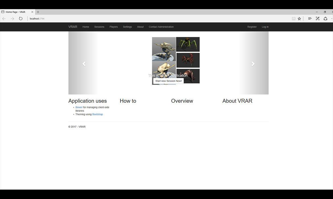This screenshot has width=333, height=199.
Task: Click the browser forward arrow
Action: [12, 19]
